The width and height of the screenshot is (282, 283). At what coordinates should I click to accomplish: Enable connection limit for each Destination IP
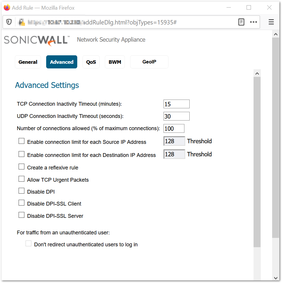(21, 154)
